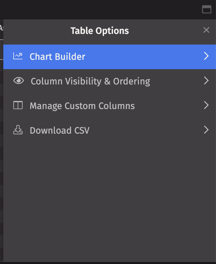
Task: Click blank space in the Download CSV row
Action: (x=146, y=130)
